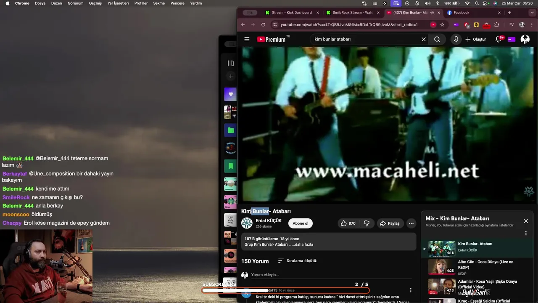This screenshot has width=538, height=303.
Task: Bookmark this page with the star
Action: [x=442, y=24]
